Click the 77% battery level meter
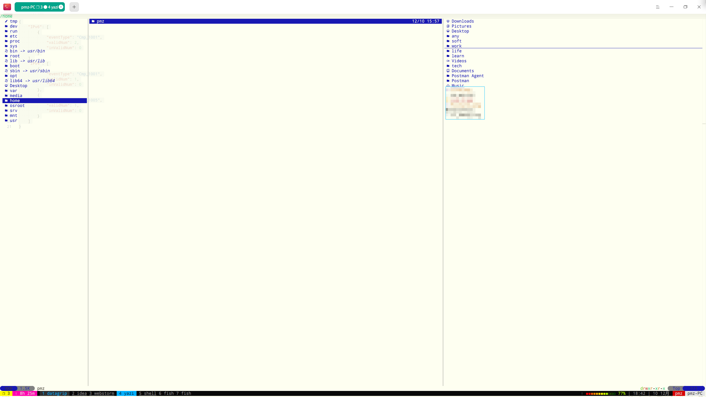This screenshot has height=397, width=706. click(606, 393)
